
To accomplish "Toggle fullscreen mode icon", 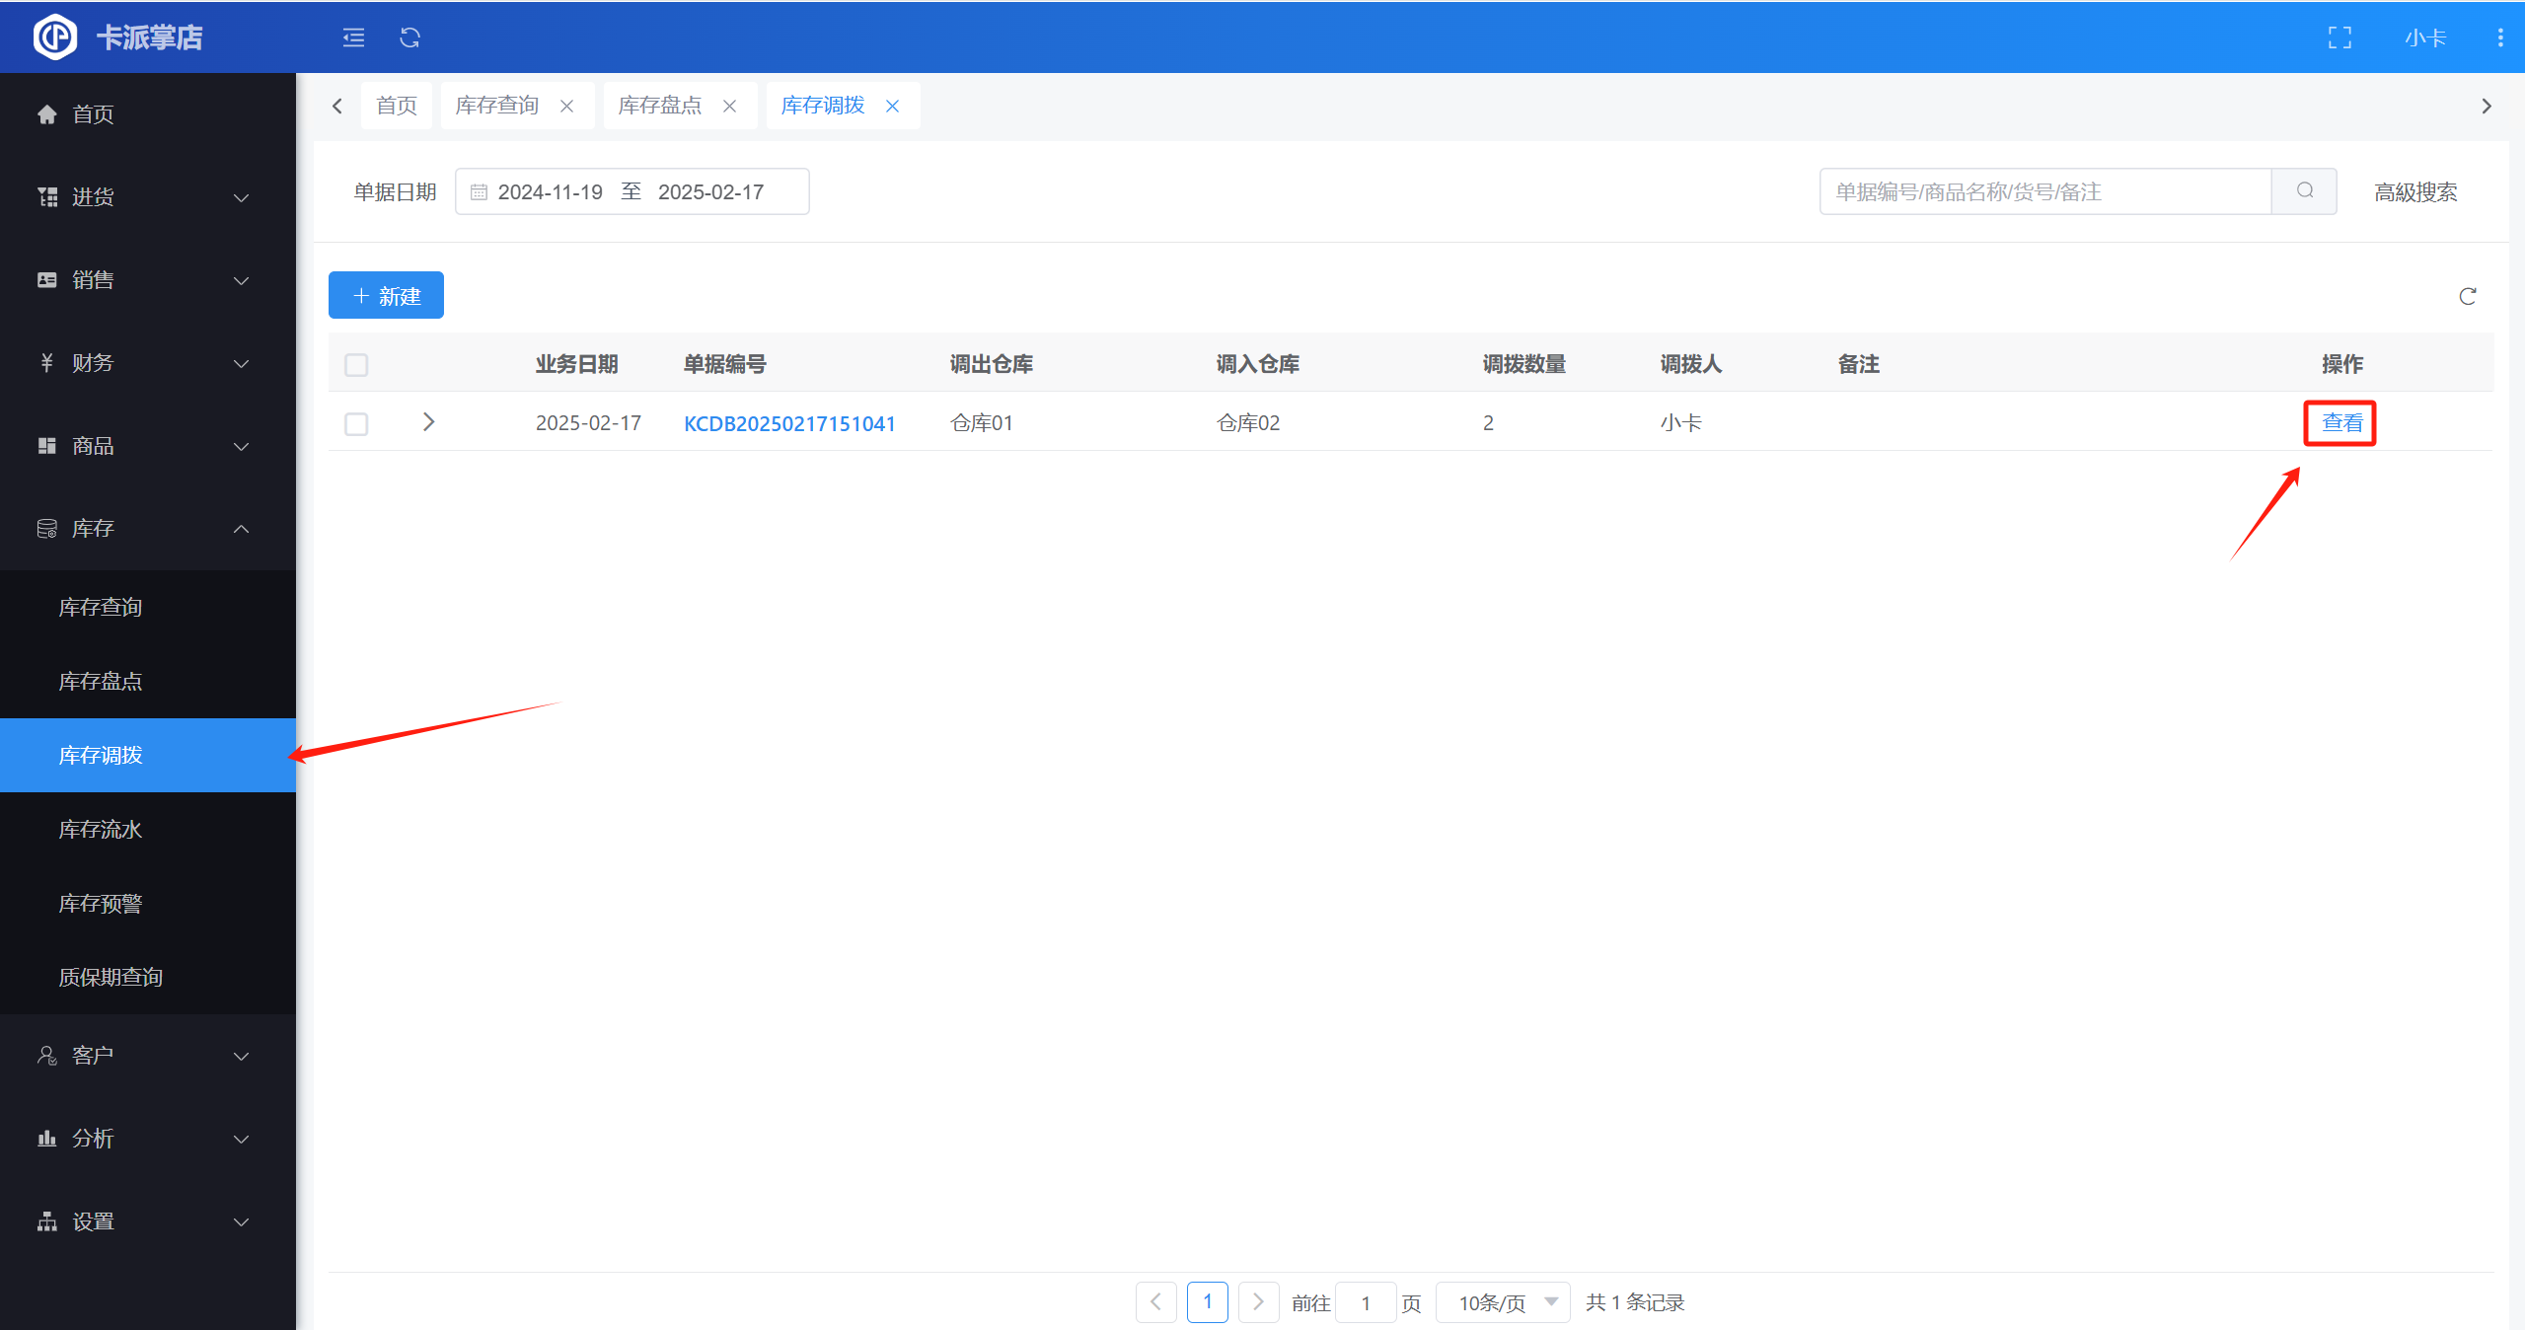I will pos(2339,37).
